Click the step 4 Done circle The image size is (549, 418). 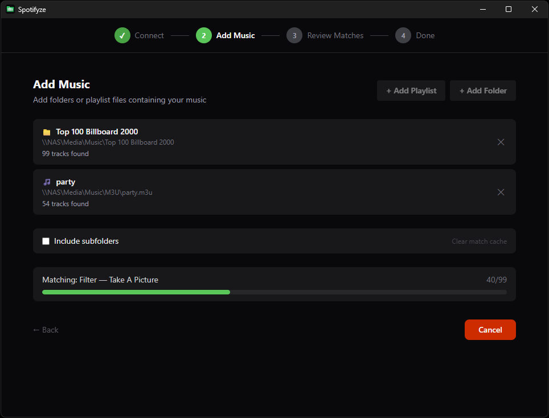click(403, 35)
